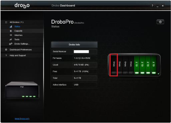Select the Used capacity value
Viewport: 171px width, 123px height.
[81, 65]
